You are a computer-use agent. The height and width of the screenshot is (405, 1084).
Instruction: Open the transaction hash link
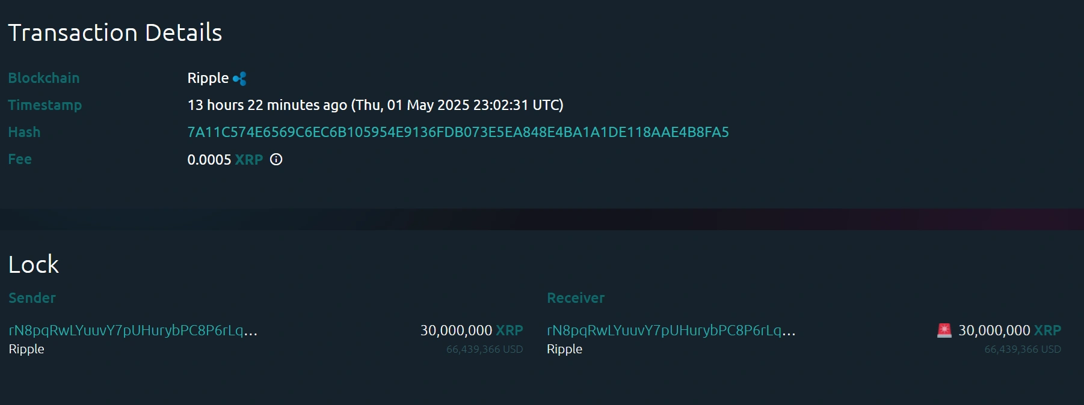click(x=458, y=132)
